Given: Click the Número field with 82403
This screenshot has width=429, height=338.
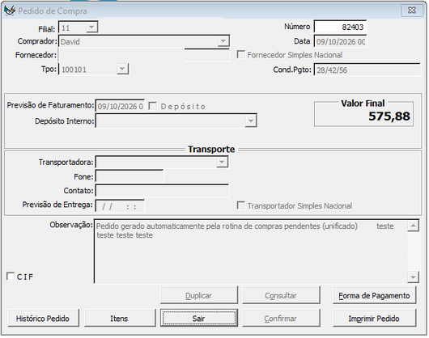Looking at the screenshot, I should pos(340,27).
